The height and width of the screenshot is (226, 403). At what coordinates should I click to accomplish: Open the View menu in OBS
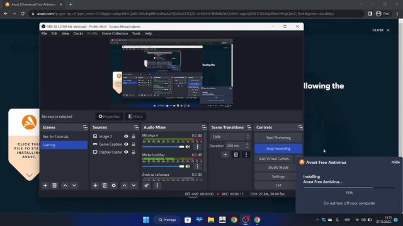pos(65,33)
